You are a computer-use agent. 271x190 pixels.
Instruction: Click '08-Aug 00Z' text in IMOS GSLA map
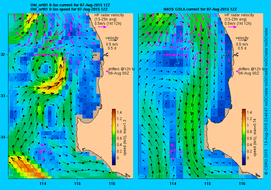coord(249,73)
